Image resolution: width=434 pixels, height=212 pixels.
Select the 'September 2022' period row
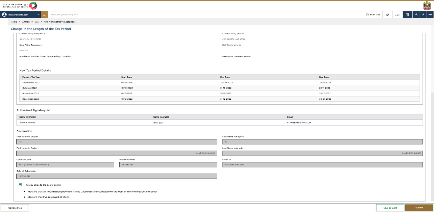point(220,83)
